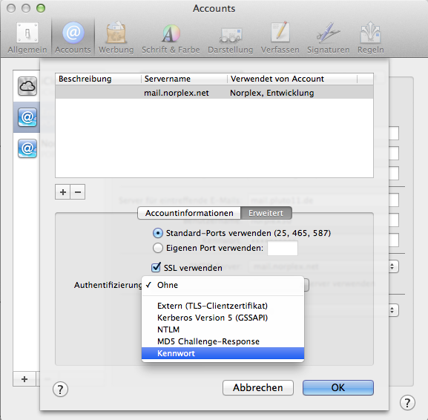Select Standard-Ports verwenden radio button
The image size is (428, 420).
[158, 233]
